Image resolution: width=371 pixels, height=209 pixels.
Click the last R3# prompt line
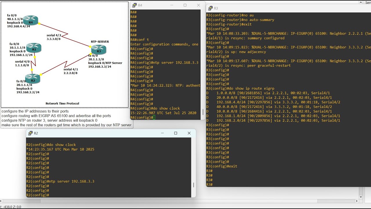tap(210, 185)
